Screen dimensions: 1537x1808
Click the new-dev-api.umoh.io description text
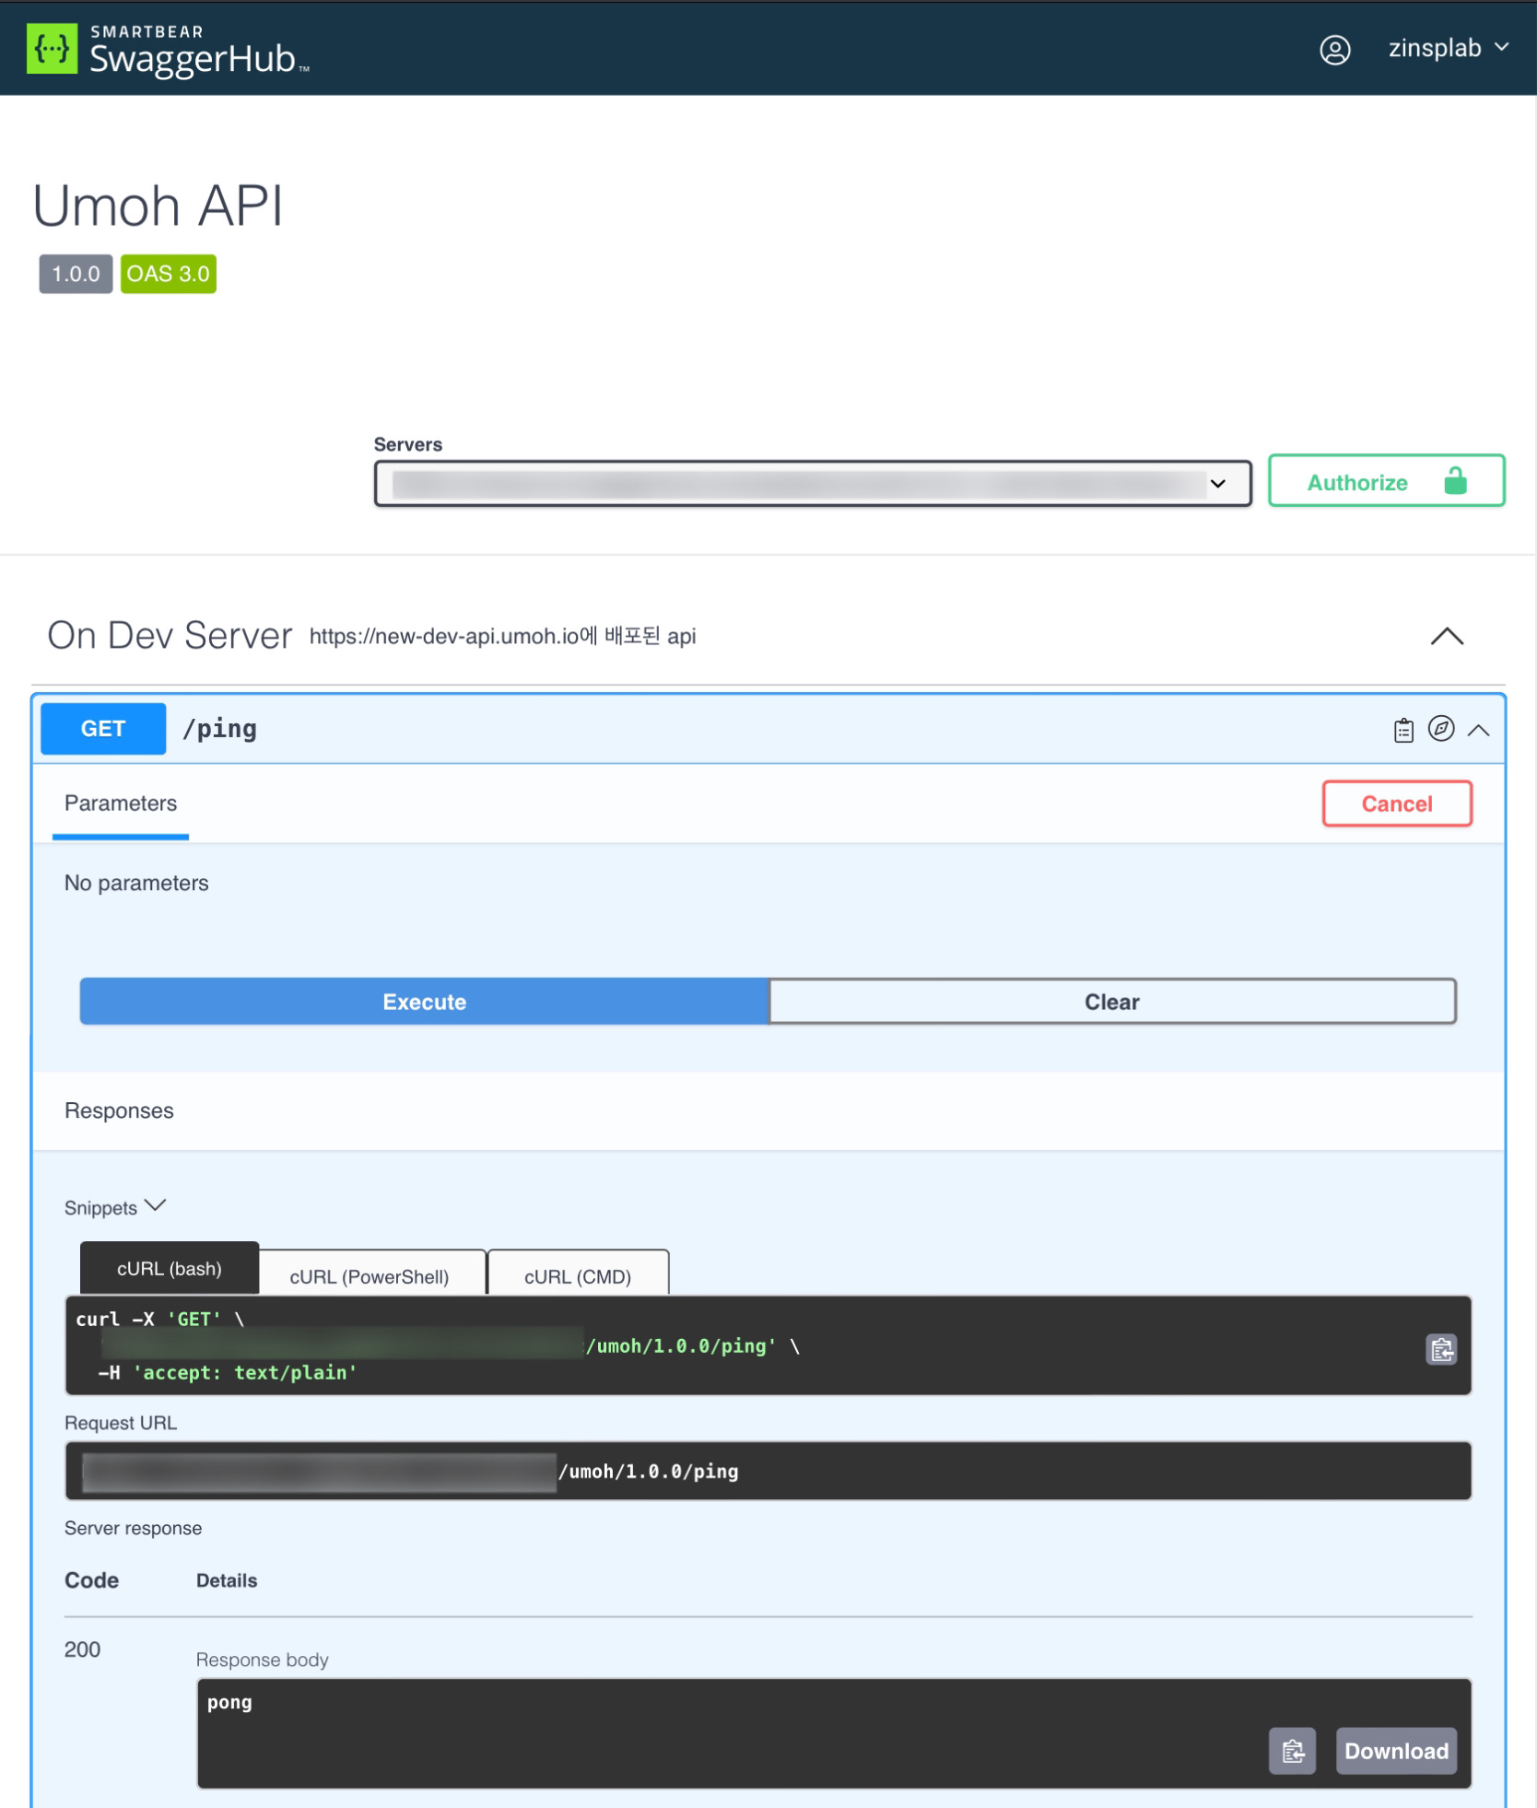click(x=502, y=636)
